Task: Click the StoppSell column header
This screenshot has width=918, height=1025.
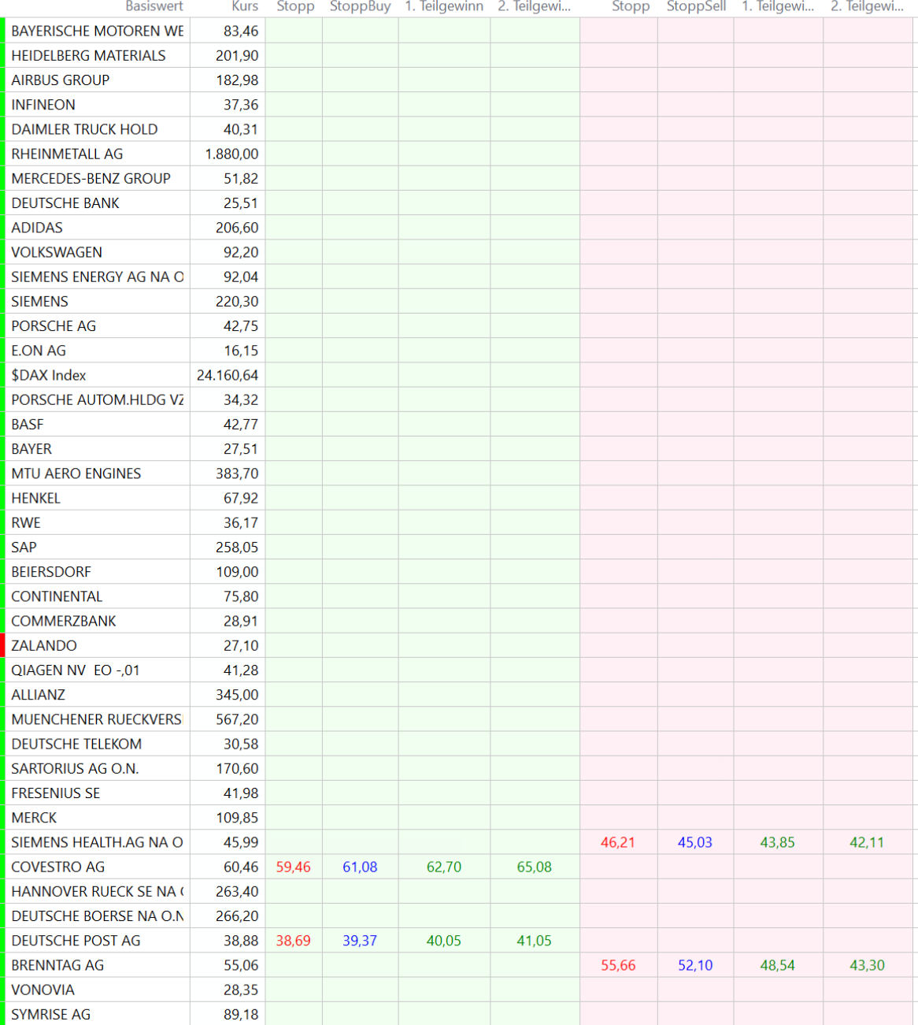Action: point(696,6)
